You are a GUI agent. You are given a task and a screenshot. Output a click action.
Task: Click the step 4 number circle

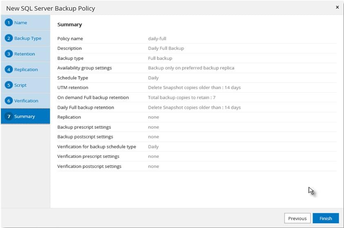pos(9,70)
